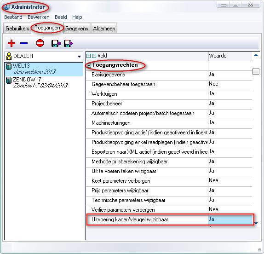Toggle Uitvoering kader/vleugel wijzigbaar value Ja

coord(230,219)
